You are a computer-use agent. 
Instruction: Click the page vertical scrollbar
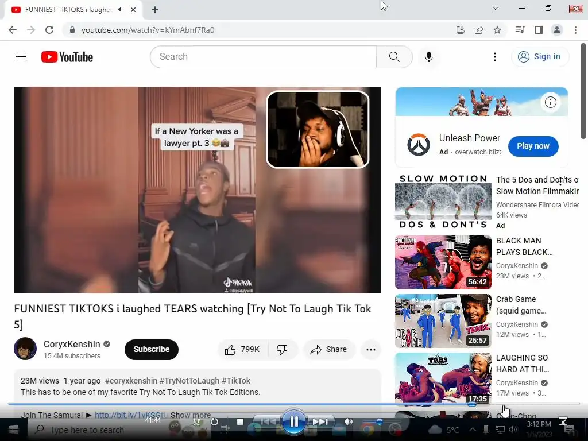pos(583,91)
